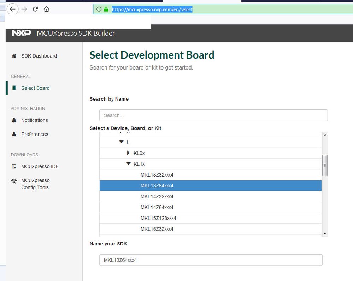
Task: Open MCUXpresso Config Tools link
Action: 35,184
